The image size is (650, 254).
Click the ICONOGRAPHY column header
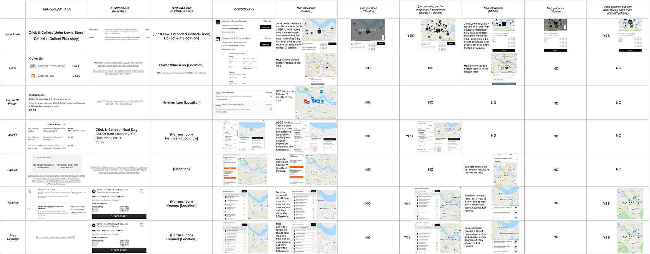pyautogui.click(x=244, y=9)
